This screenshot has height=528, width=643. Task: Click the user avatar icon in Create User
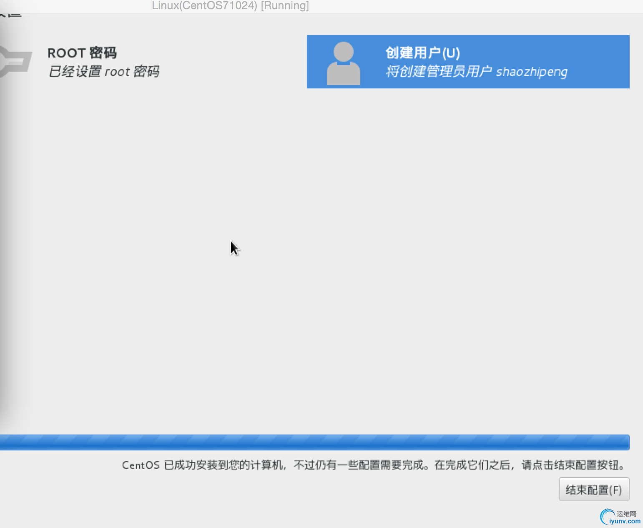pyautogui.click(x=343, y=63)
